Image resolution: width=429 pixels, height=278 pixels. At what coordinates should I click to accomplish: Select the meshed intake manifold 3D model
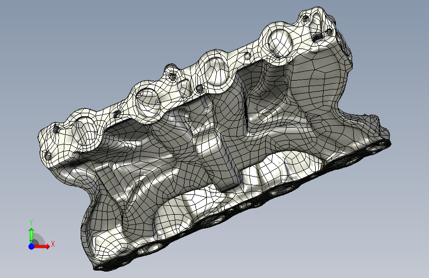tap(213, 139)
